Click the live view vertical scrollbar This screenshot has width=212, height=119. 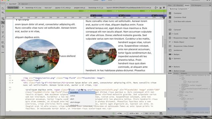[163, 41]
